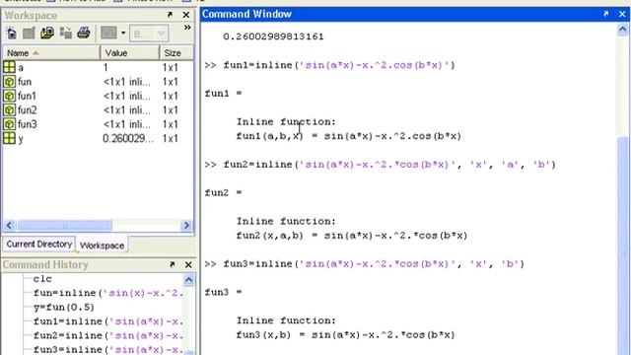Select the 'fun2=inline(' entry in Command History
The height and width of the screenshot is (355, 631).
click(x=108, y=335)
